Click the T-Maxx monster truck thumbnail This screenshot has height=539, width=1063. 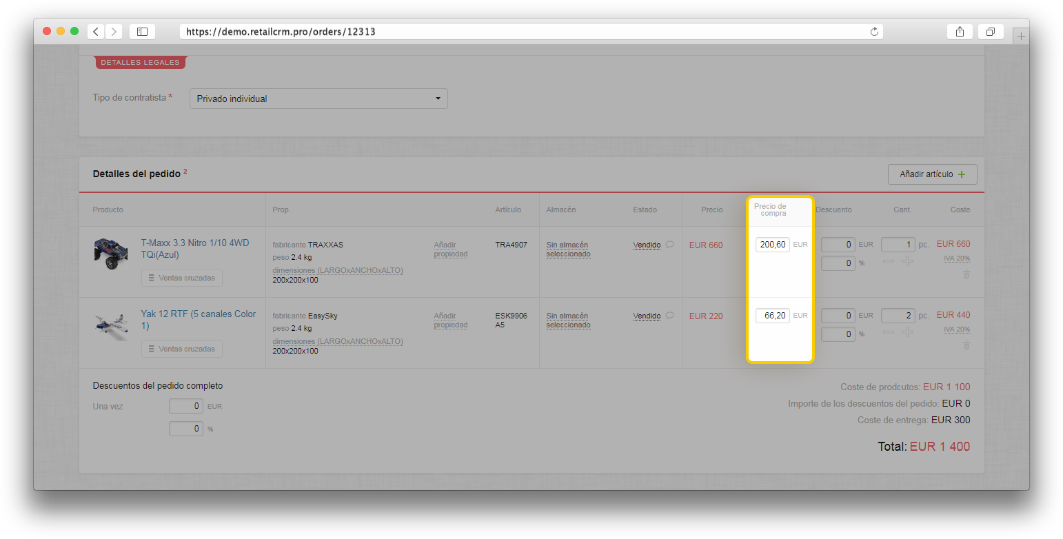pos(110,253)
